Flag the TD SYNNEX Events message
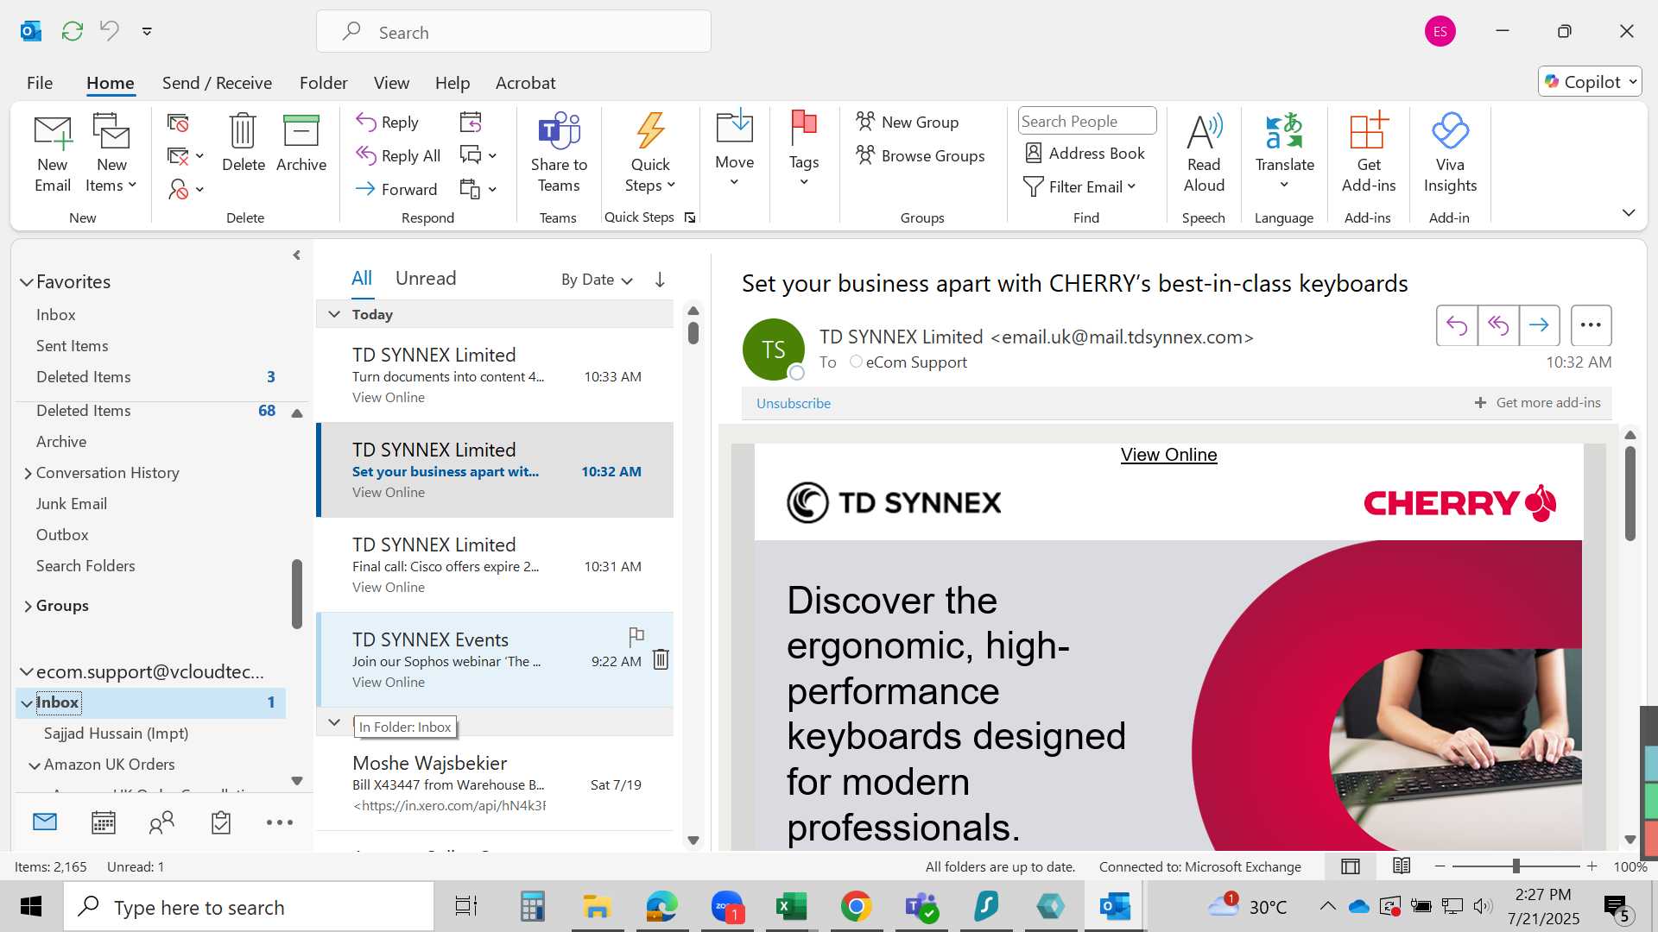The width and height of the screenshot is (1658, 932). click(636, 637)
